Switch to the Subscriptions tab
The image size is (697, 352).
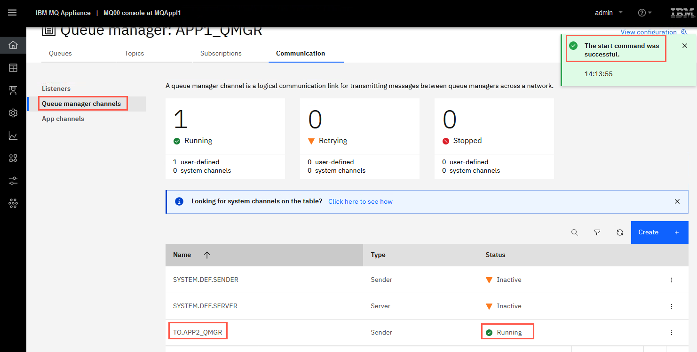coord(221,53)
